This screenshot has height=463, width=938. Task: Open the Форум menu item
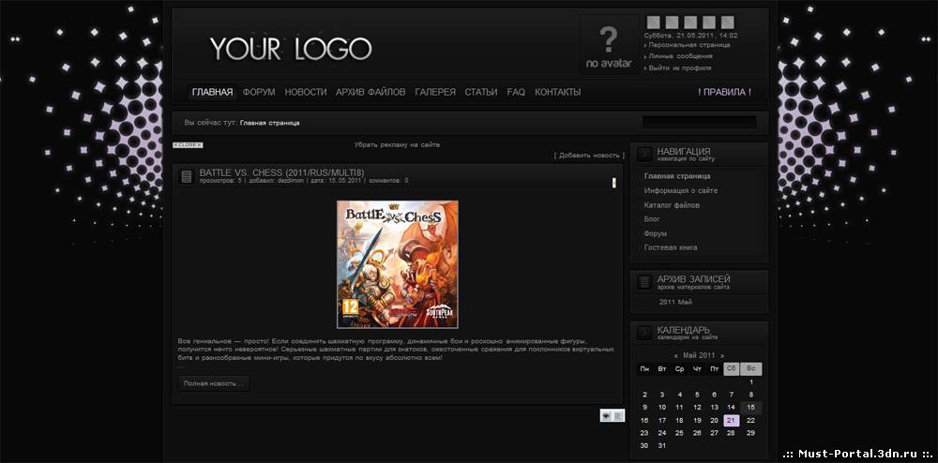coord(259,92)
